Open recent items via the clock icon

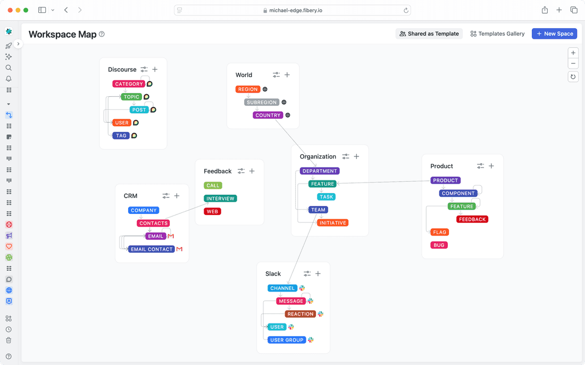pos(9,329)
